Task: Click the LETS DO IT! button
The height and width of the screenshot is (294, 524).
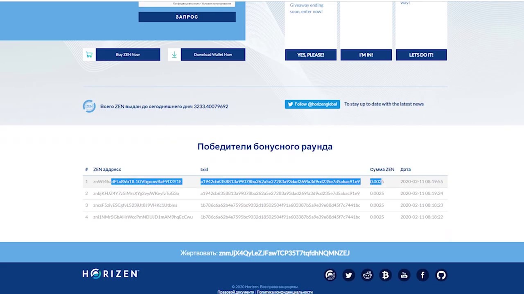Action: tap(421, 55)
